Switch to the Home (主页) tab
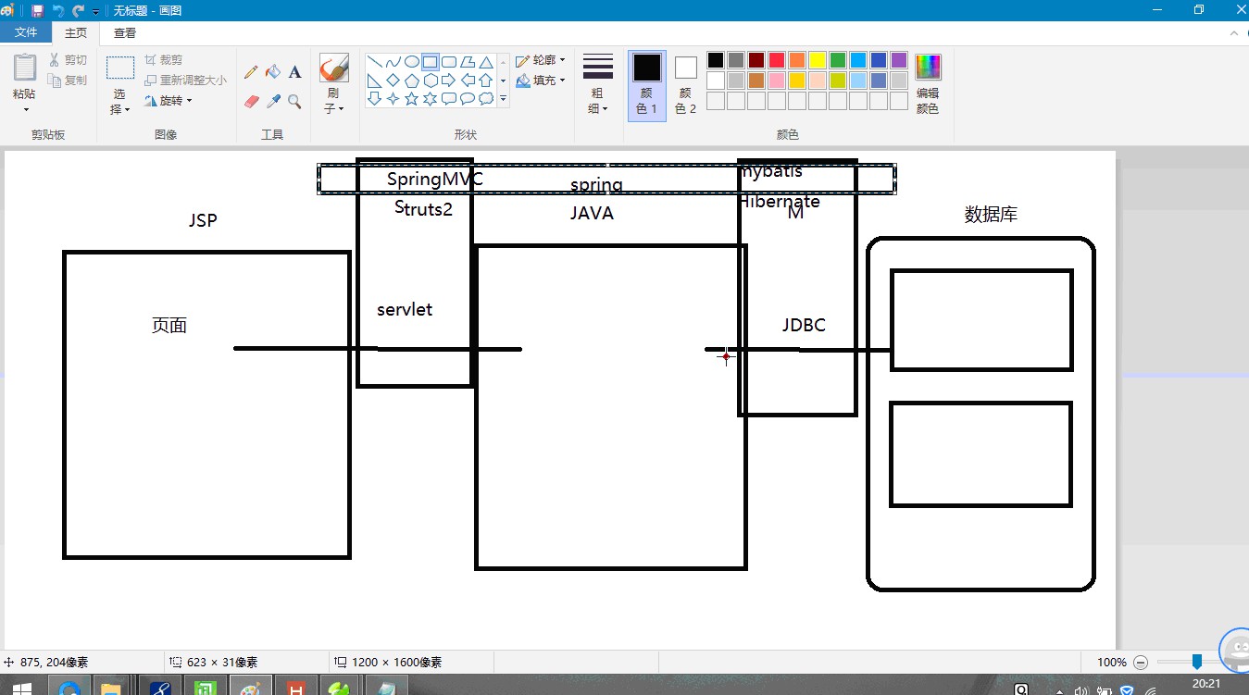The height and width of the screenshot is (695, 1249). coord(76,32)
